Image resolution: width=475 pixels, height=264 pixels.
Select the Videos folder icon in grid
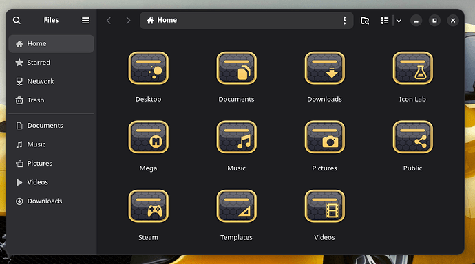point(324,206)
